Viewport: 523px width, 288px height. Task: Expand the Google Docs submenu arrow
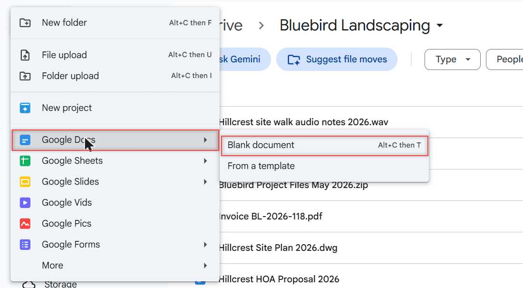205,139
